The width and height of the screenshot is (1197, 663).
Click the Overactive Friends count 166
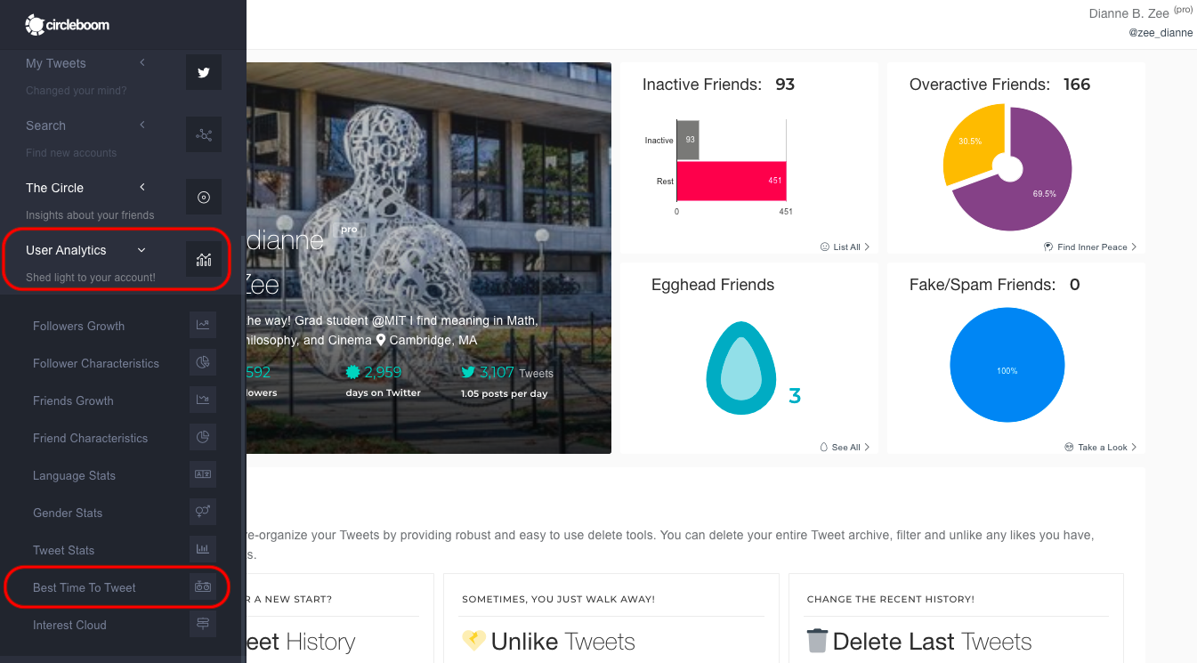point(1077,85)
